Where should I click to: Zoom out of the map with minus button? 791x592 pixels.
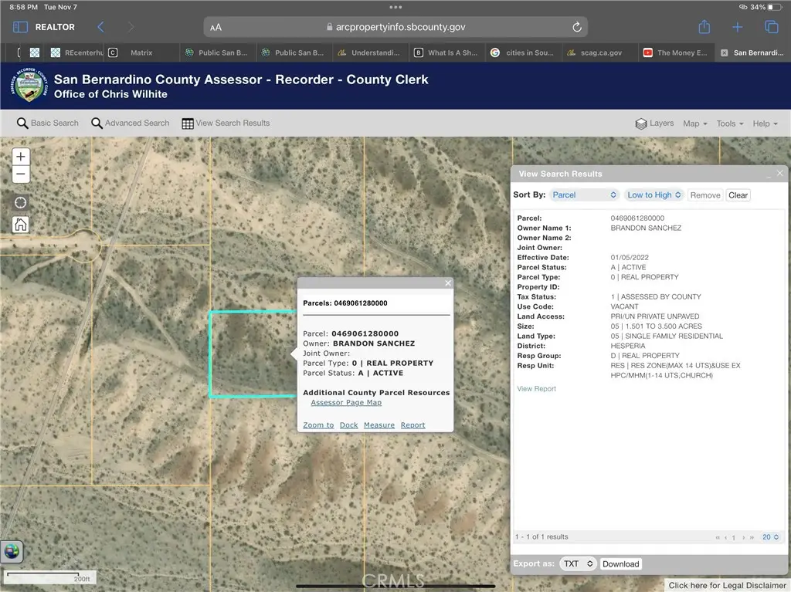[x=21, y=174]
